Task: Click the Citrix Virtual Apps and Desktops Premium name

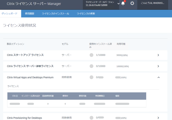Action: (x=30, y=77)
